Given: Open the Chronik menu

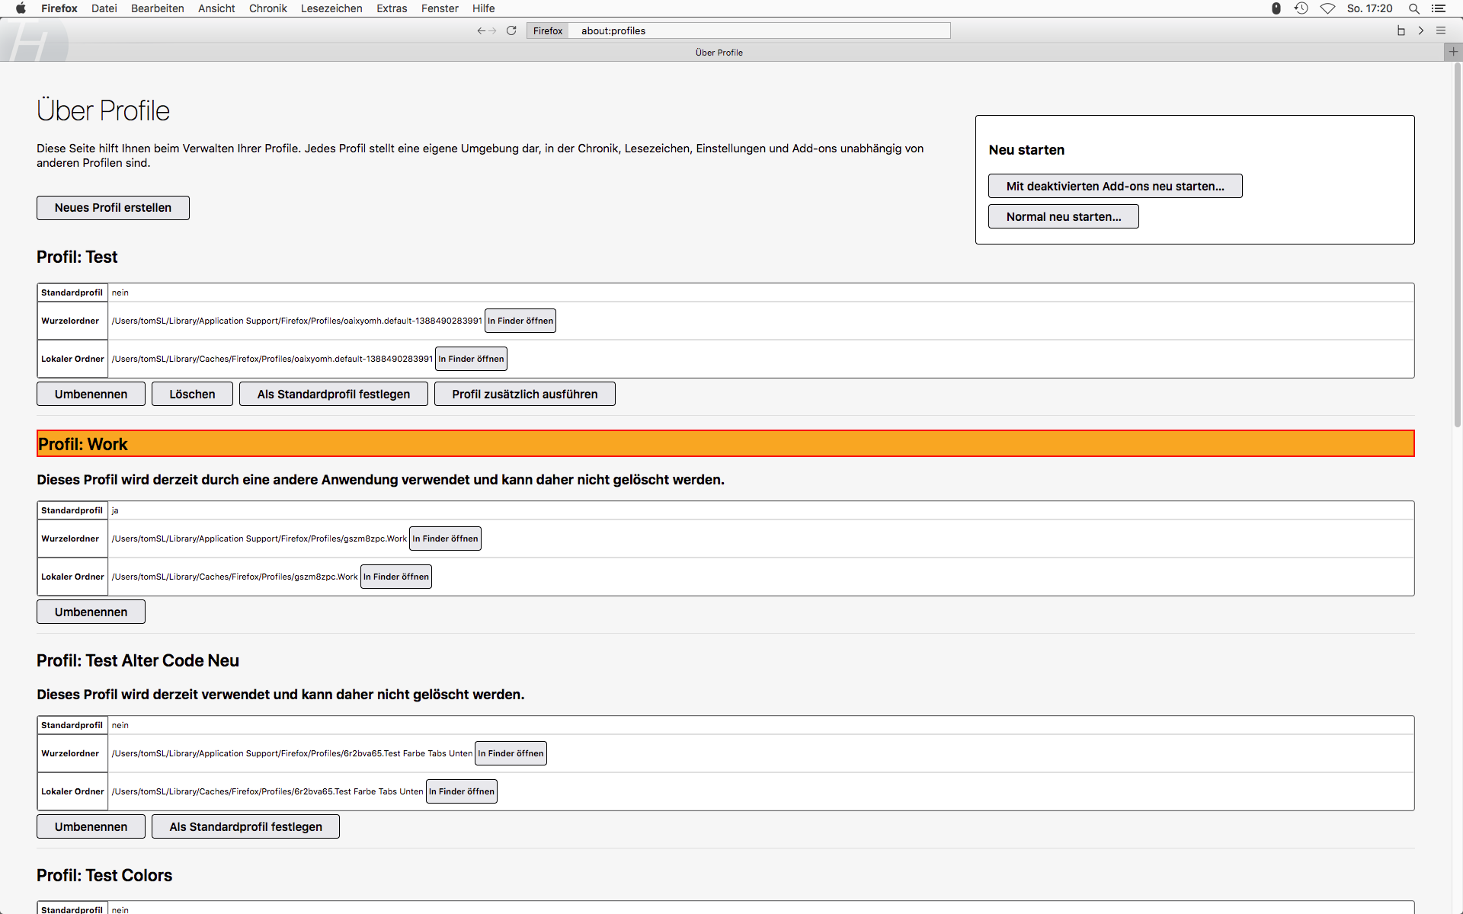Looking at the screenshot, I should click(267, 8).
